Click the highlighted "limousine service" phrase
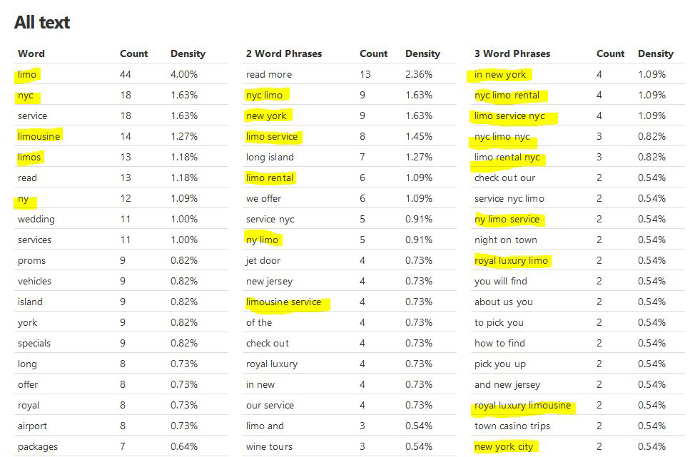The height and width of the screenshot is (457, 695). click(x=283, y=302)
